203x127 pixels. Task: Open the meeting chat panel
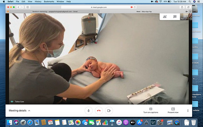[175, 16]
